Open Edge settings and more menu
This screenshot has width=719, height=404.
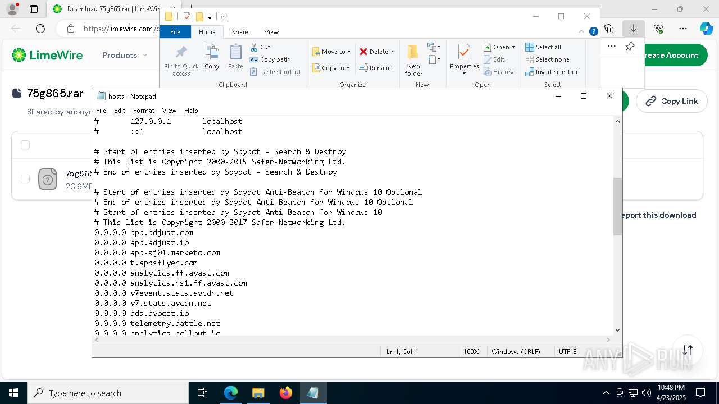point(683,29)
